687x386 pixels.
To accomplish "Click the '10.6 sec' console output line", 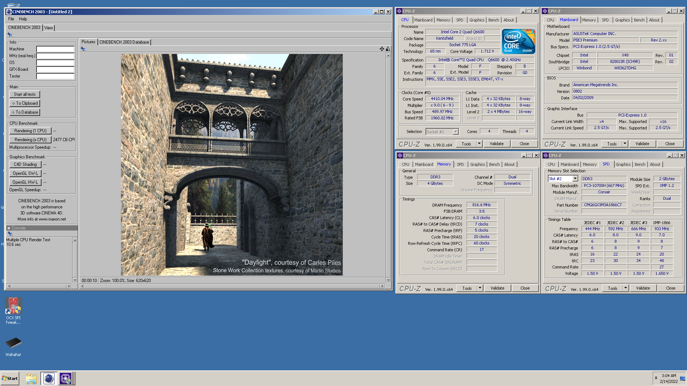I will point(14,245).
